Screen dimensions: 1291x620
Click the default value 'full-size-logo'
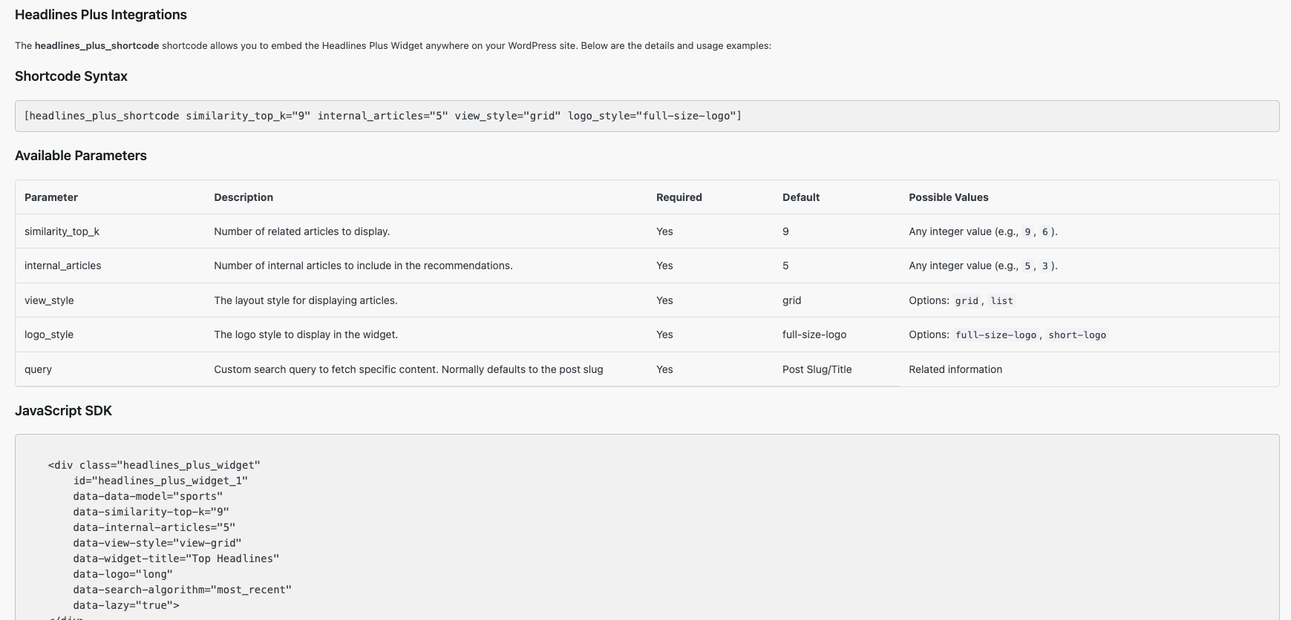point(814,334)
